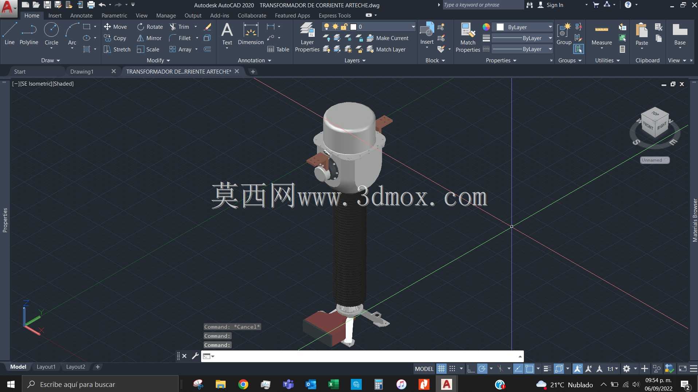Click the Group tool

click(564, 34)
